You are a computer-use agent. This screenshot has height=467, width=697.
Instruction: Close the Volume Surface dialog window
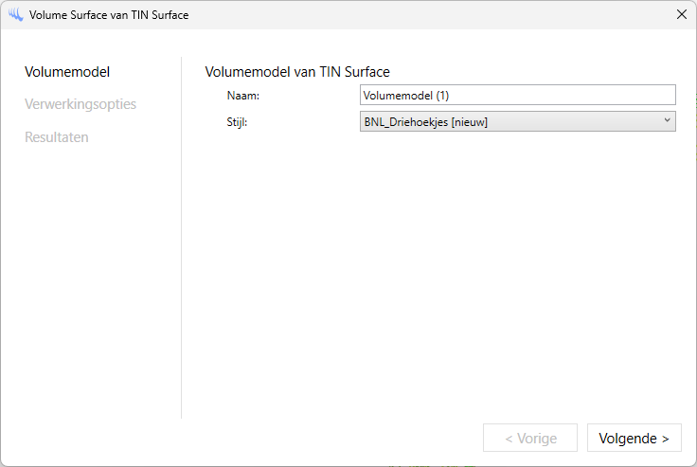pos(681,15)
